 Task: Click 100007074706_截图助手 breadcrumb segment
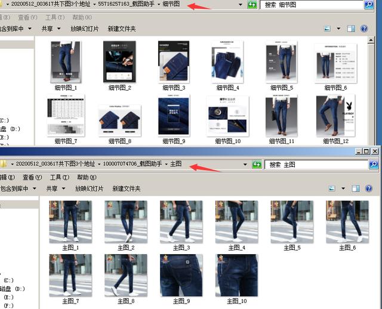pyautogui.click(x=133, y=164)
